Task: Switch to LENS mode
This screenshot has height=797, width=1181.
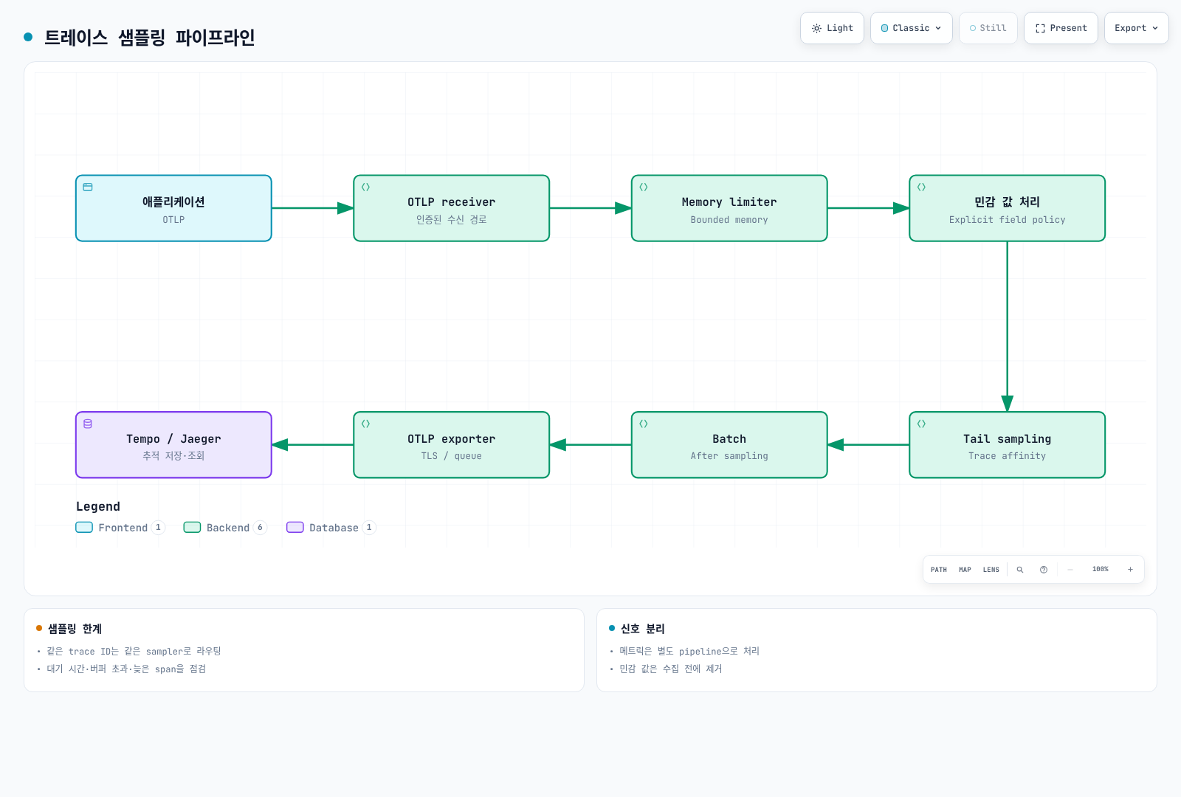Action: pyautogui.click(x=991, y=570)
